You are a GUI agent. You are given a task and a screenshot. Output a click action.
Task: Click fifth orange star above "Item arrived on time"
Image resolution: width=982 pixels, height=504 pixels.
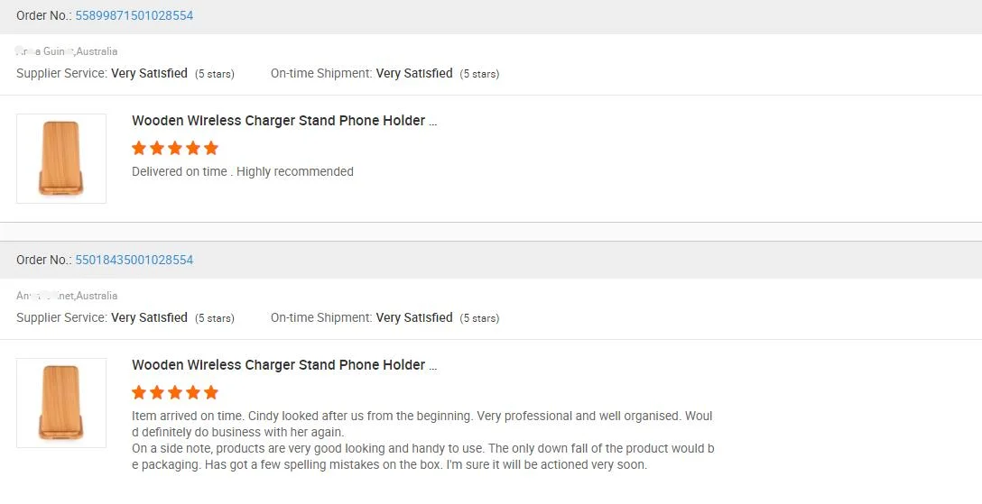tap(211, 392)
